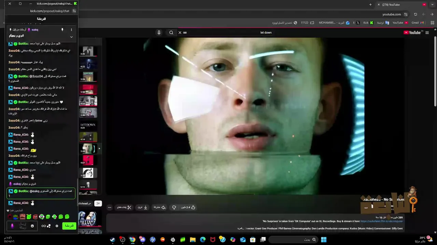Click the Download (تنزيل) button
This screenshot has width=437, height=245.
point(143,207)
